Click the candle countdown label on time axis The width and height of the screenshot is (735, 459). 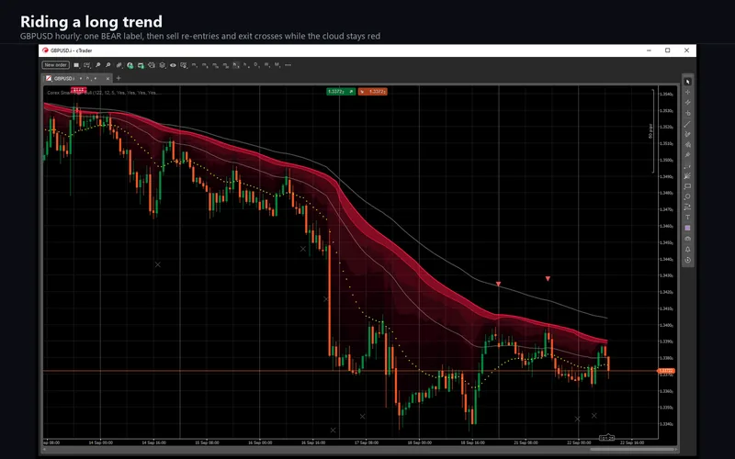(x=607, y=438)
